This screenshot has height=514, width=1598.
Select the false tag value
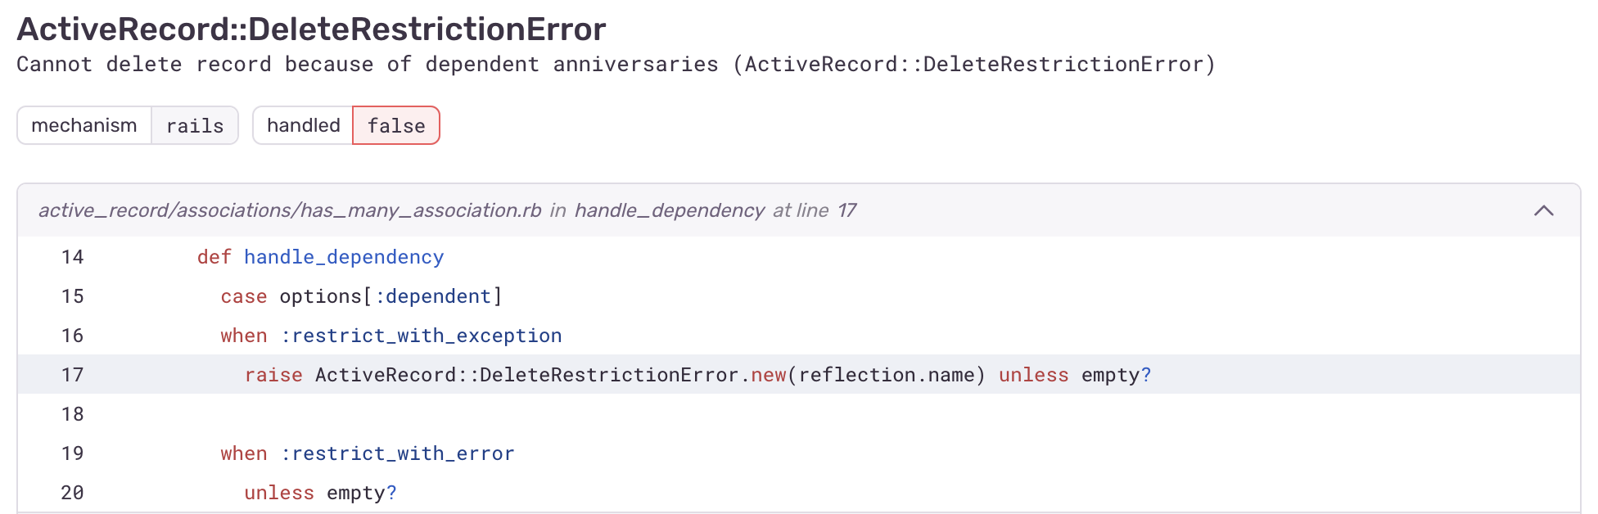(396, 125)
